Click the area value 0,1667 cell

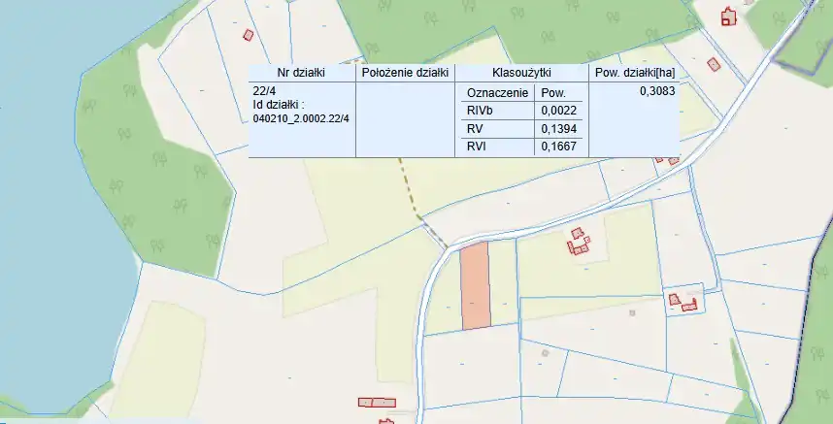[558, 147]
